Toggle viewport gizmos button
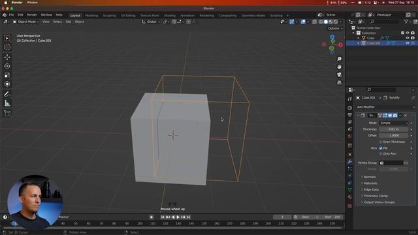The image size is (418, 235). pos(292,22)
